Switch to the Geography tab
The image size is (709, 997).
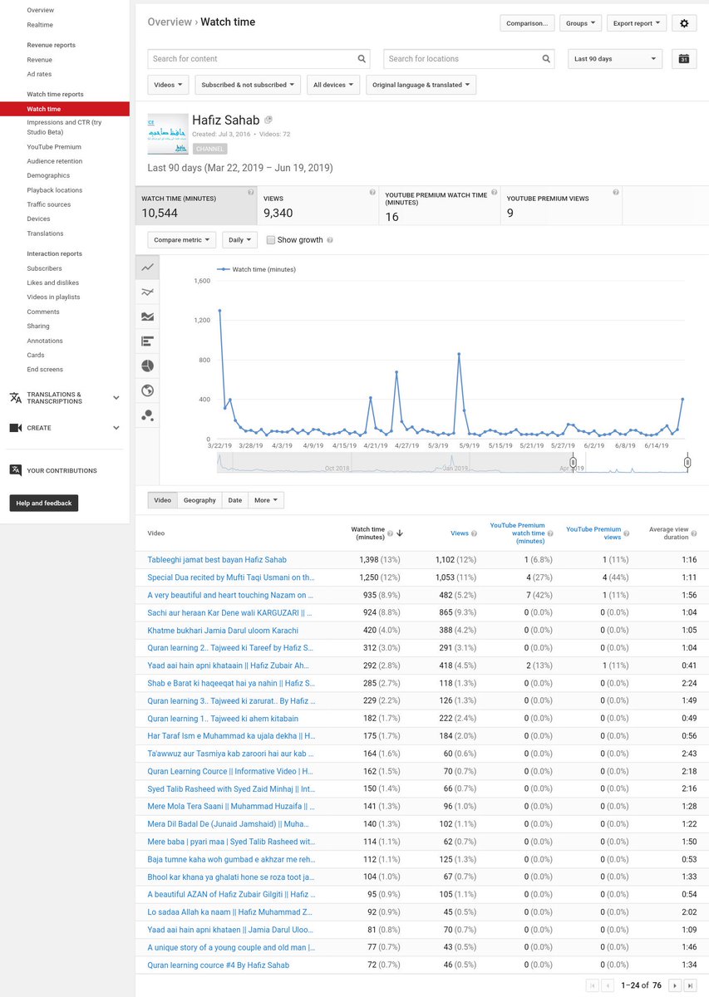[199, 500]
